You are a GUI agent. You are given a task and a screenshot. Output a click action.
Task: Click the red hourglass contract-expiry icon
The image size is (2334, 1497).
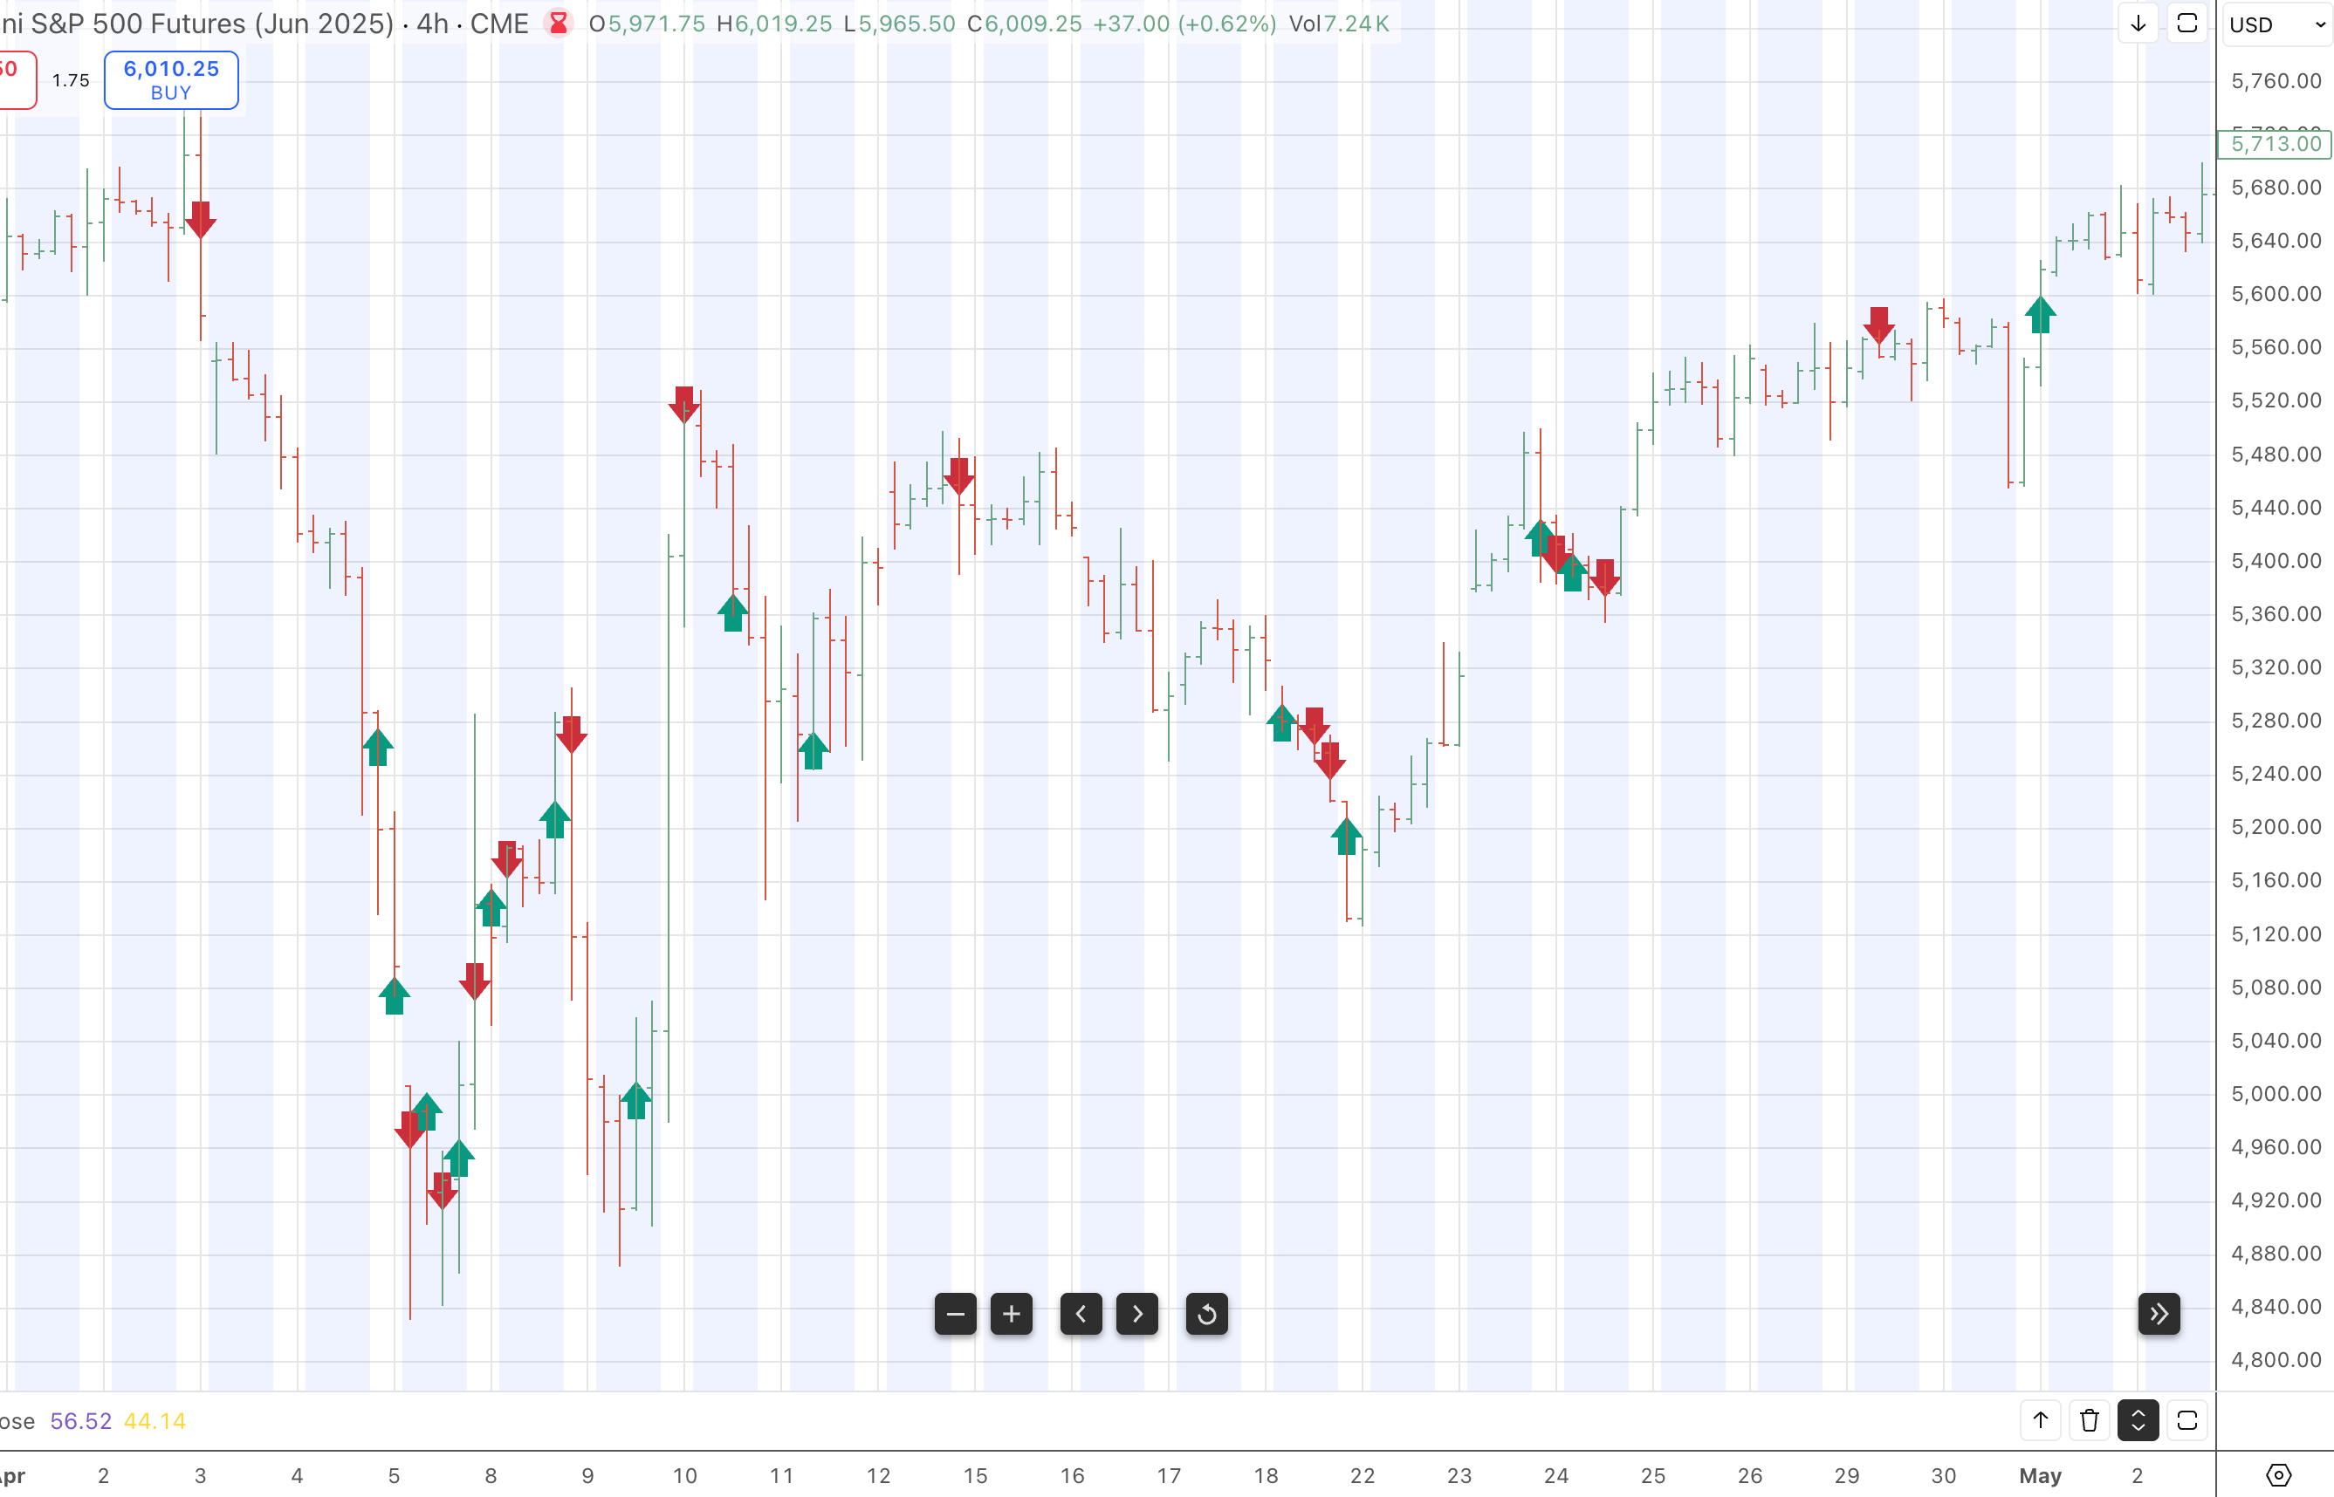[559, 24]
